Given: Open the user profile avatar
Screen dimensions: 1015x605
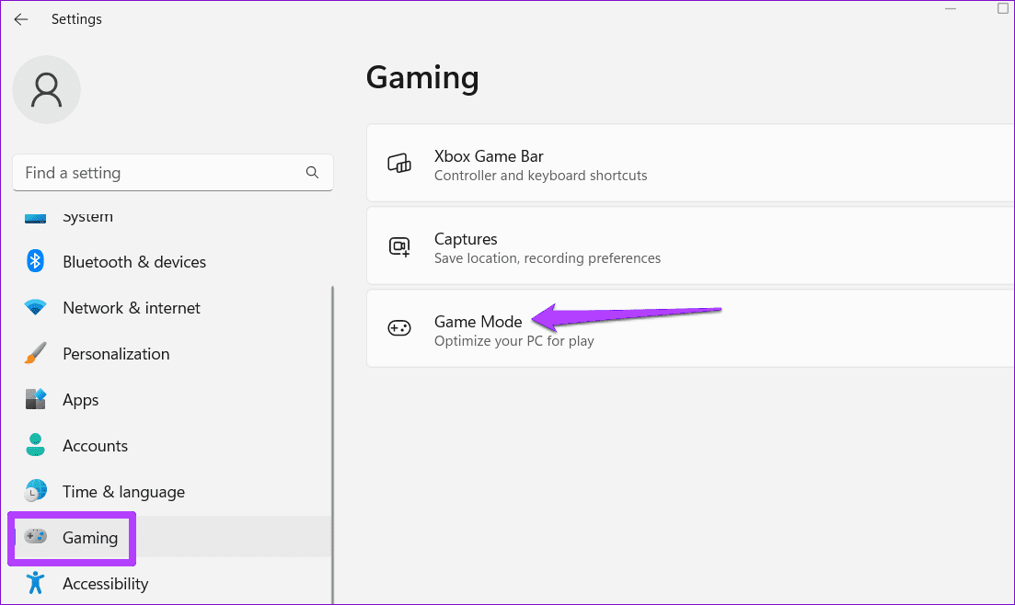Looking at the screenshot, I should [46, 90].
